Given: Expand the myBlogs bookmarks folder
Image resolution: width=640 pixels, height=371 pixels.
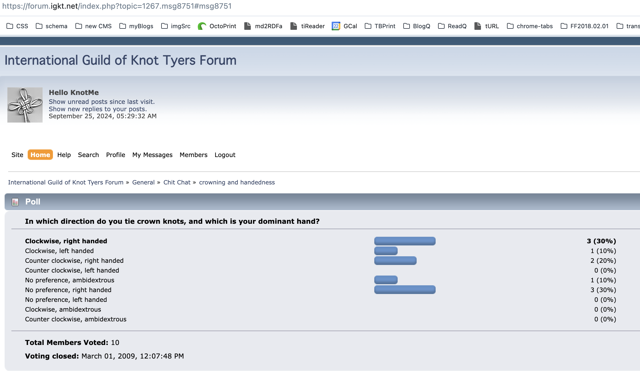Looking at the screenshot, I should tap(136, 26).
